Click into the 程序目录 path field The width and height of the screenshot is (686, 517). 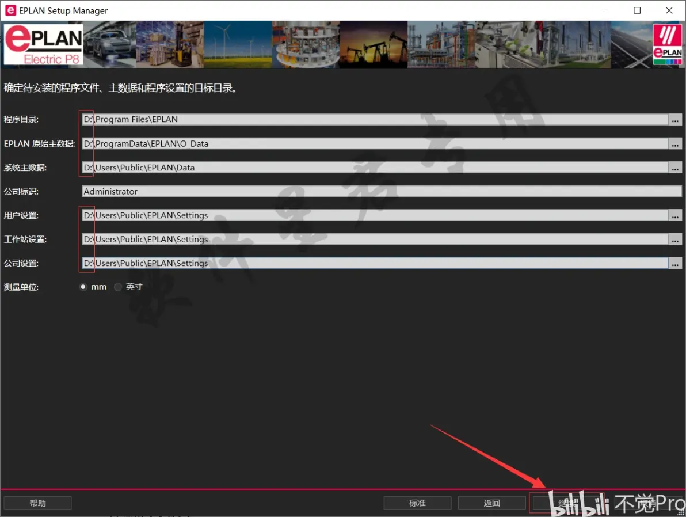pyautogui.click(x=374, y=120)
